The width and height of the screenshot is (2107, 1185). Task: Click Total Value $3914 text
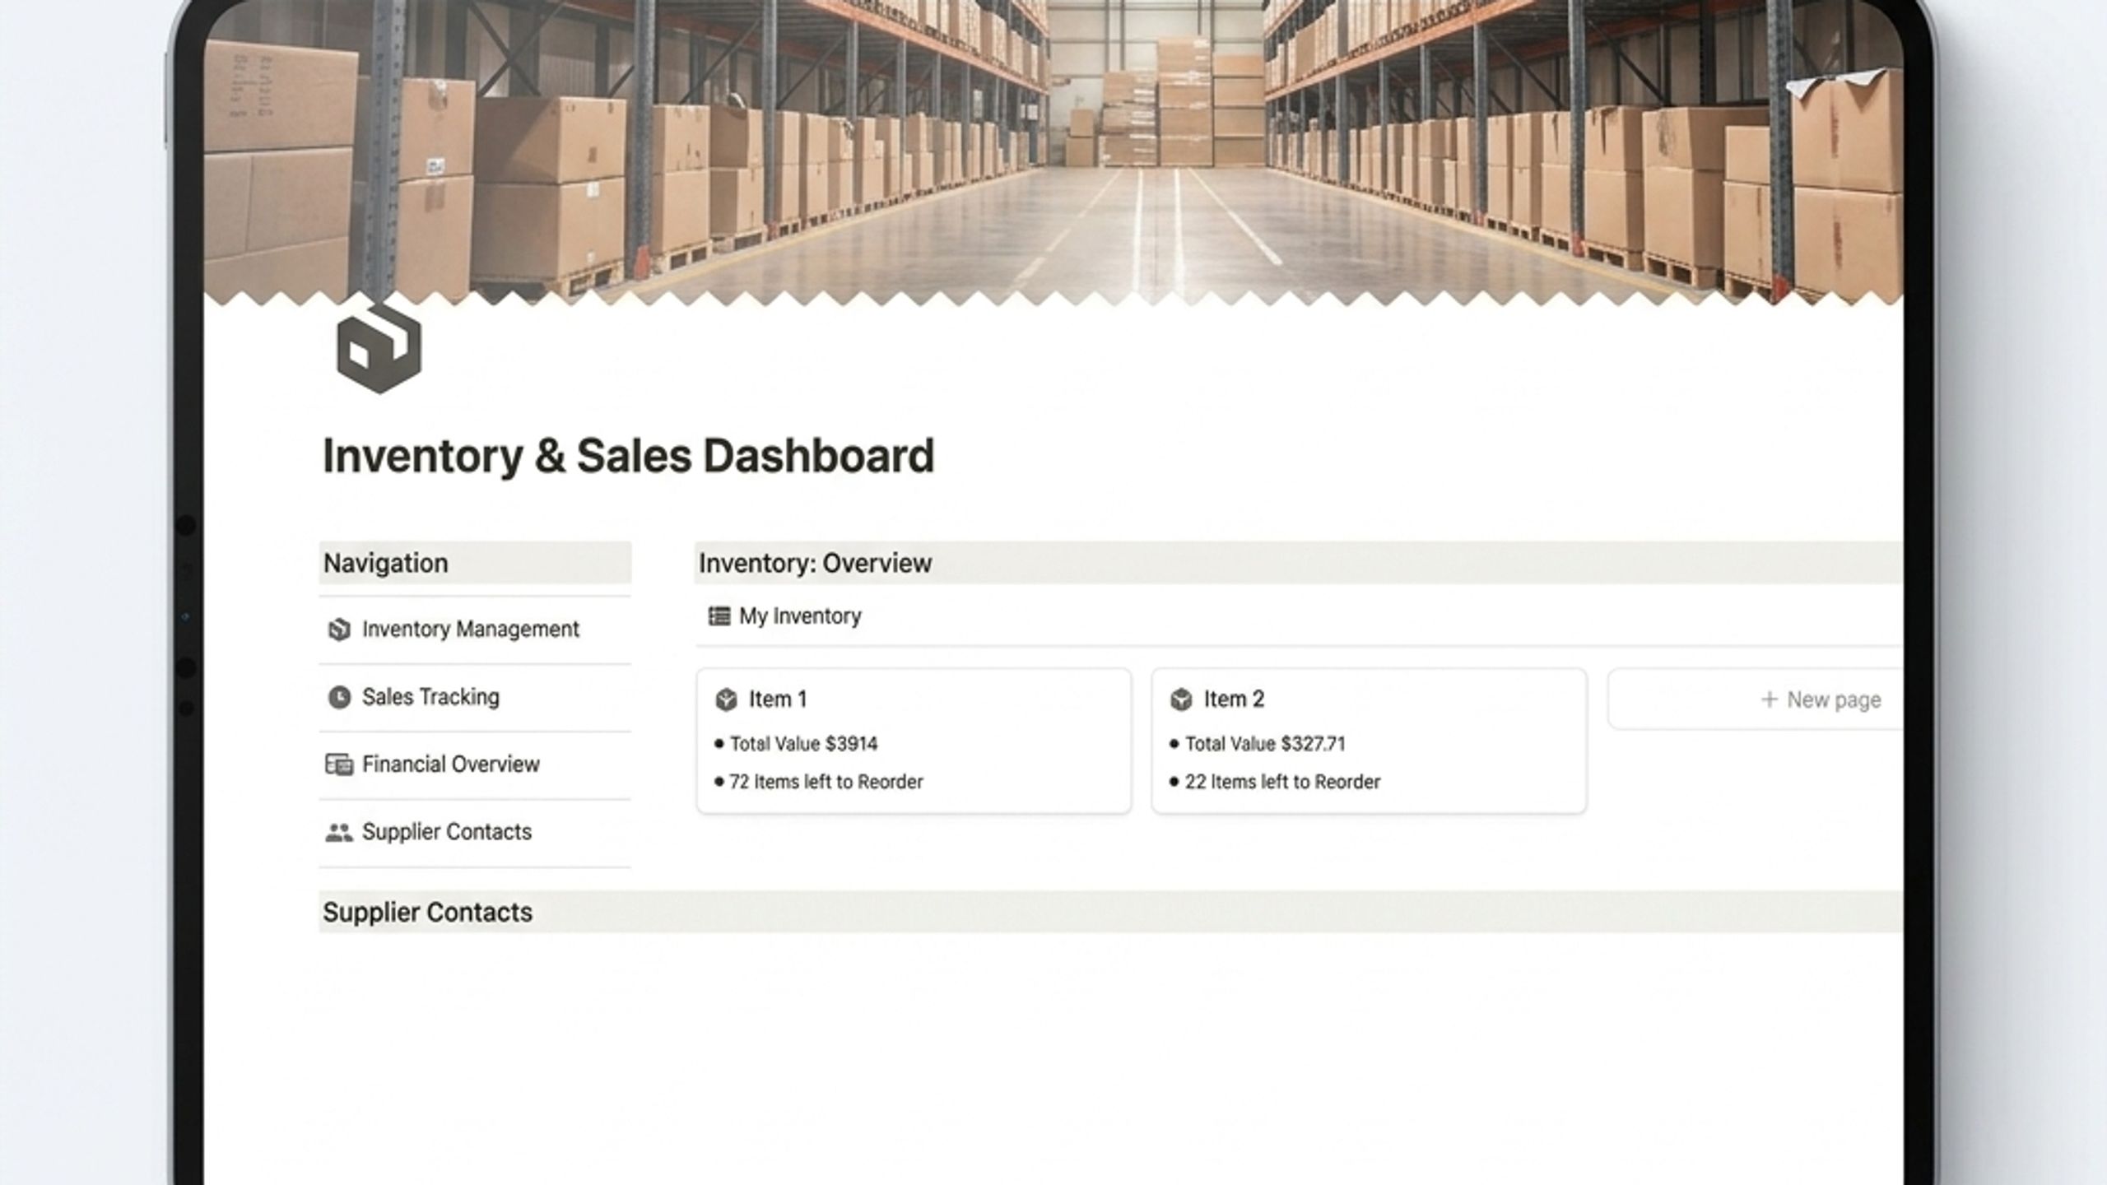[804, 744]
